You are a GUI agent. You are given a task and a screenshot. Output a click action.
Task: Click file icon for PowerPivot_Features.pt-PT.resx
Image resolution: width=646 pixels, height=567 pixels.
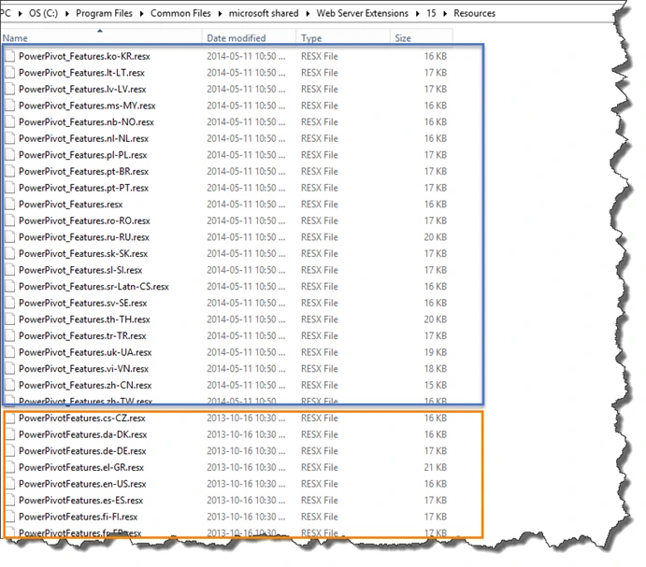click(x=10, y=188)
